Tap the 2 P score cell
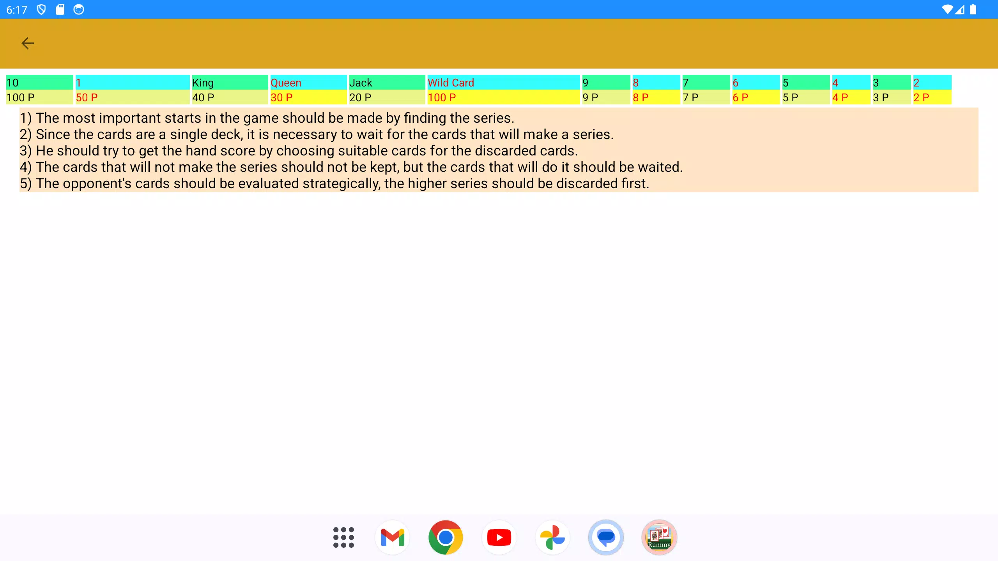The width and height of the screenshot is (998, 561). 932,97
